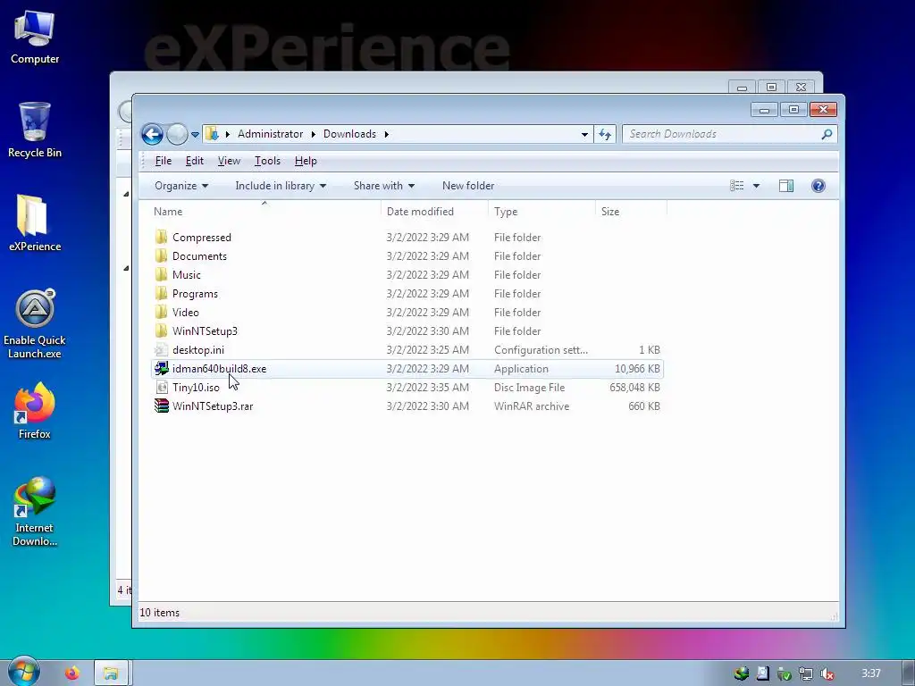Click the New folder button

pyautogui.click(x=468, y=186)
